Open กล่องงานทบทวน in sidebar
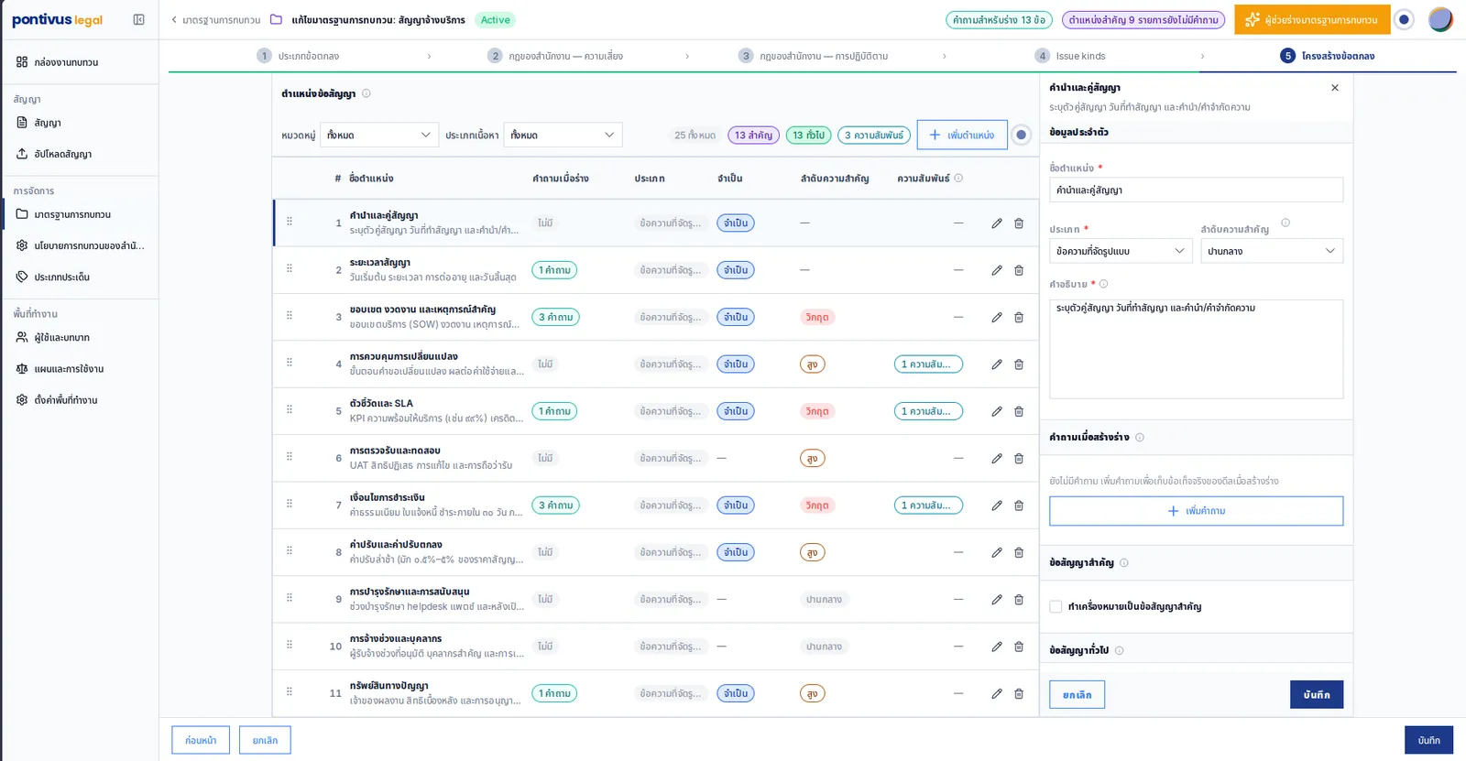1466x761 pixels. [x=80, y=62]
